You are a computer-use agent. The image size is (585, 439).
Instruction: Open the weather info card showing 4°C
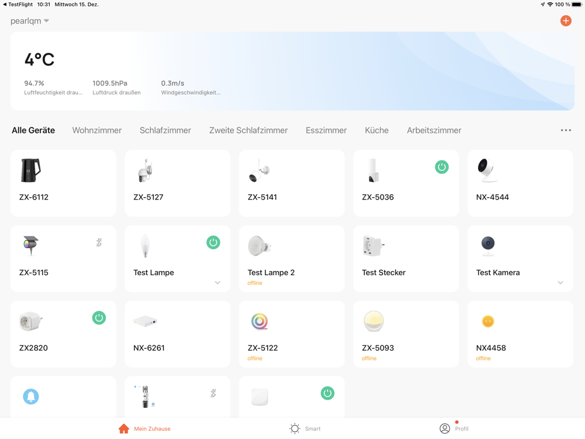[292, 71]
